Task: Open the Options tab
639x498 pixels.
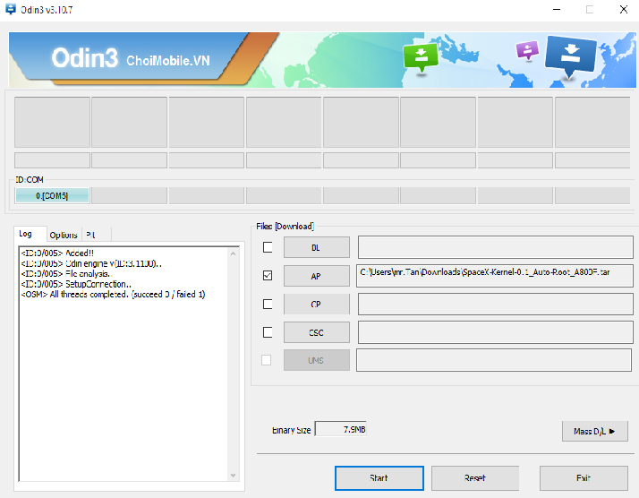Action: [x=64, y=236]
